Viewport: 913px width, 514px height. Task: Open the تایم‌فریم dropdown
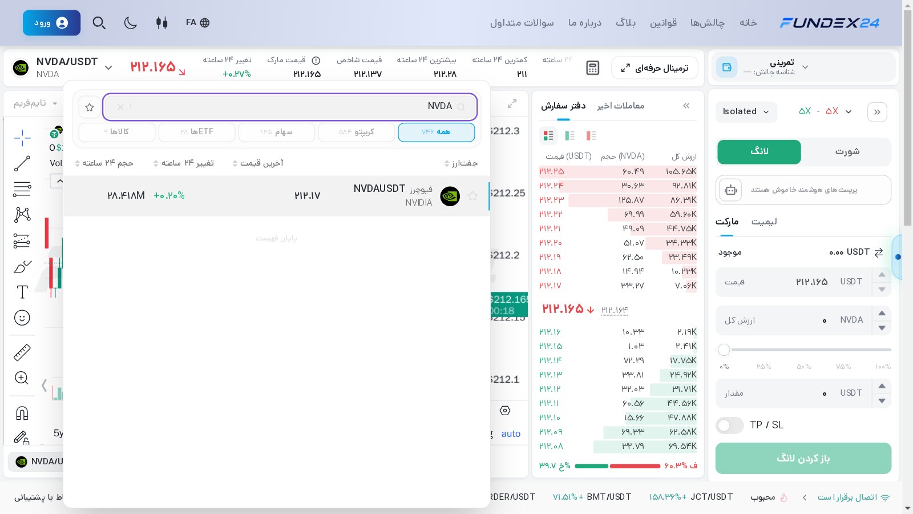pyautogui.click(x=35, y=103)
